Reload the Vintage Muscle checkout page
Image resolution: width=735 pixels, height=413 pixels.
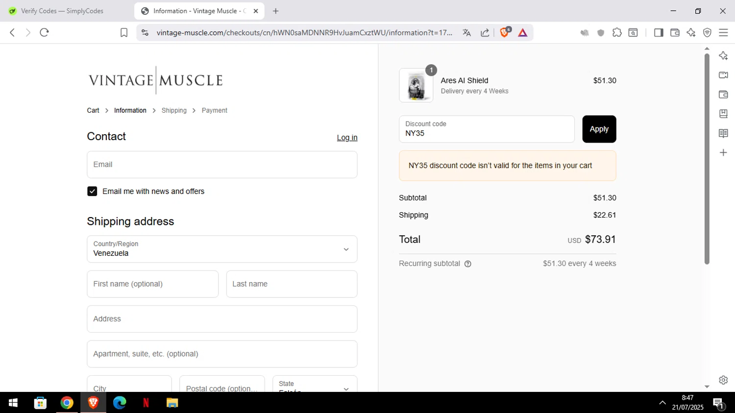click(44, 32)
